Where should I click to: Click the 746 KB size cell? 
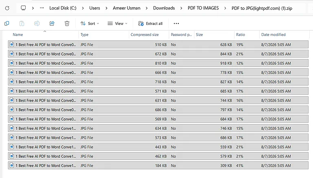(226, 129)
